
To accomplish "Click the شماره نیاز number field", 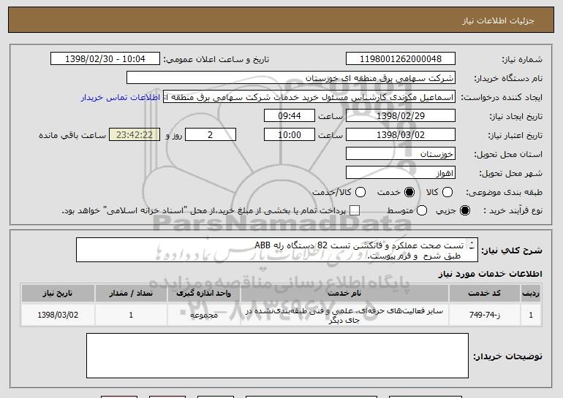I will [x=399, y=59].
